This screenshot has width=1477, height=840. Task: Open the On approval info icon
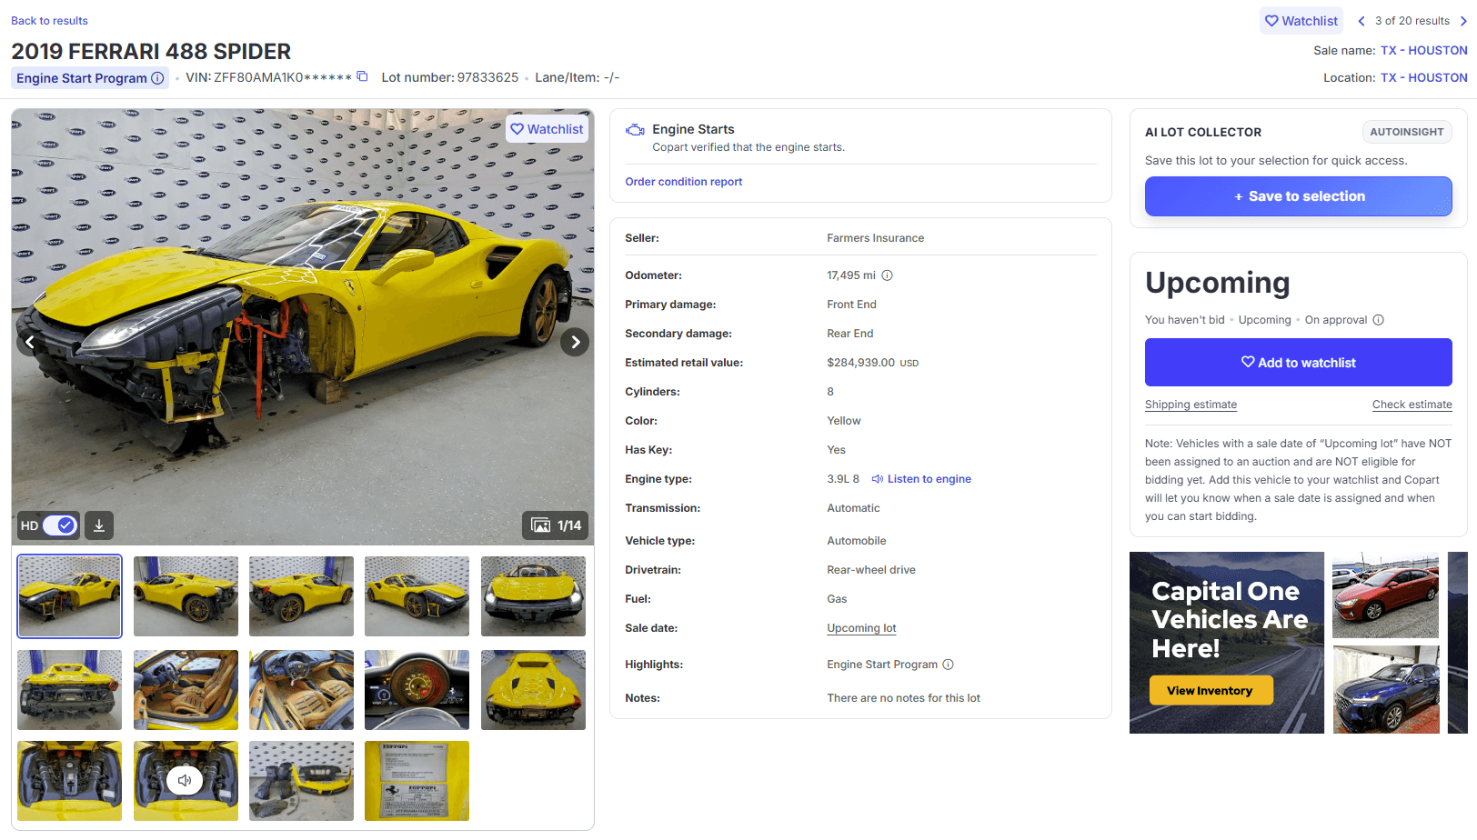[x=1379, y=319]
